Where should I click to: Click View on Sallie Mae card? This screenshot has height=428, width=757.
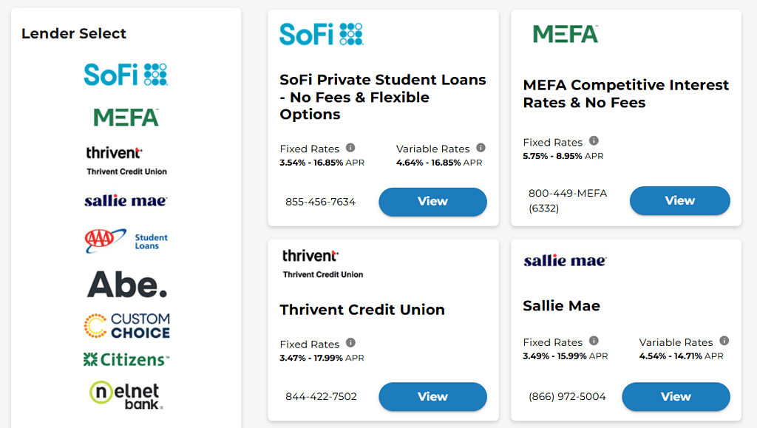pyautogui.click(x=676, y=397)
